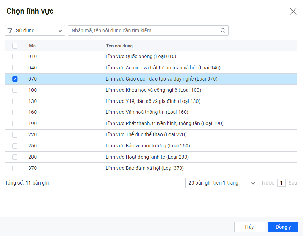Select page number 1 in pagination
The image size is (303, 236).
(x=281, y=183)
